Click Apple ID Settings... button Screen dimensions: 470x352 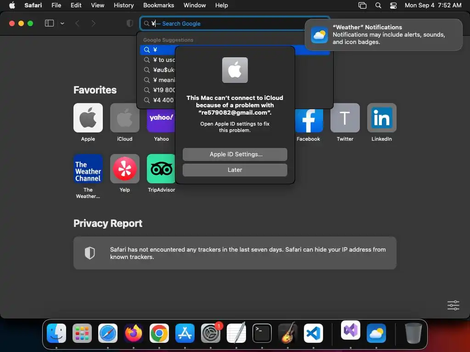(x=235, y=154)
